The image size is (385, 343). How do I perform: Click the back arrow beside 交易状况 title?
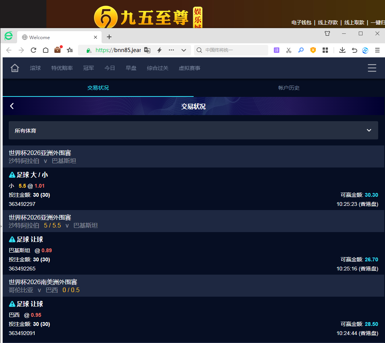point(12,106)
